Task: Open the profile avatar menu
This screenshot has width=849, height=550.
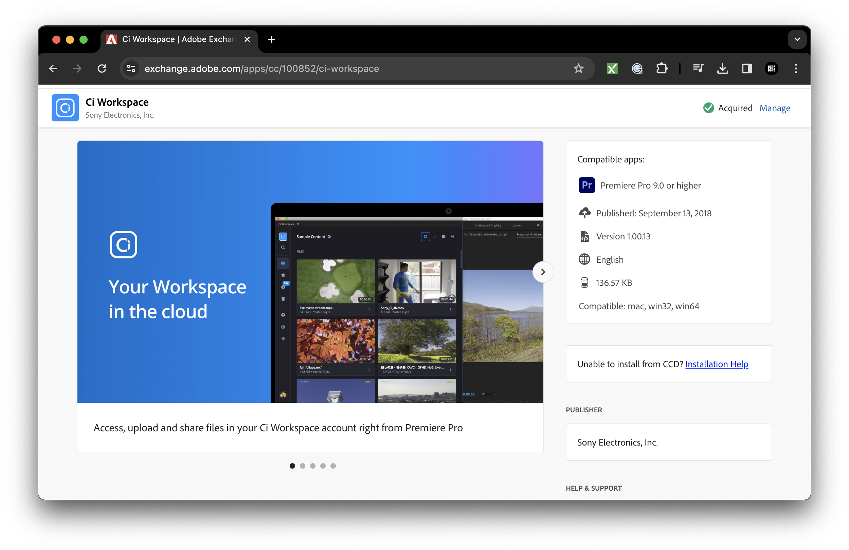Action: (771, 68)
